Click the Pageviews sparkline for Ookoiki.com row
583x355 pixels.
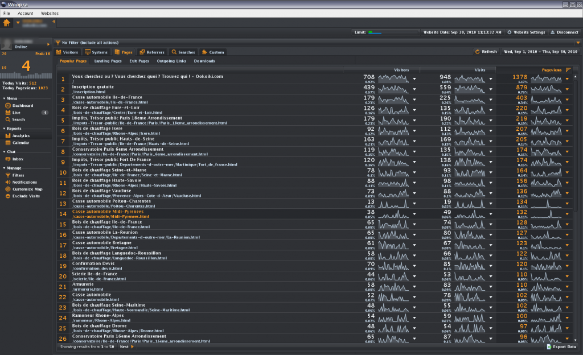click(x=546, y=79)
